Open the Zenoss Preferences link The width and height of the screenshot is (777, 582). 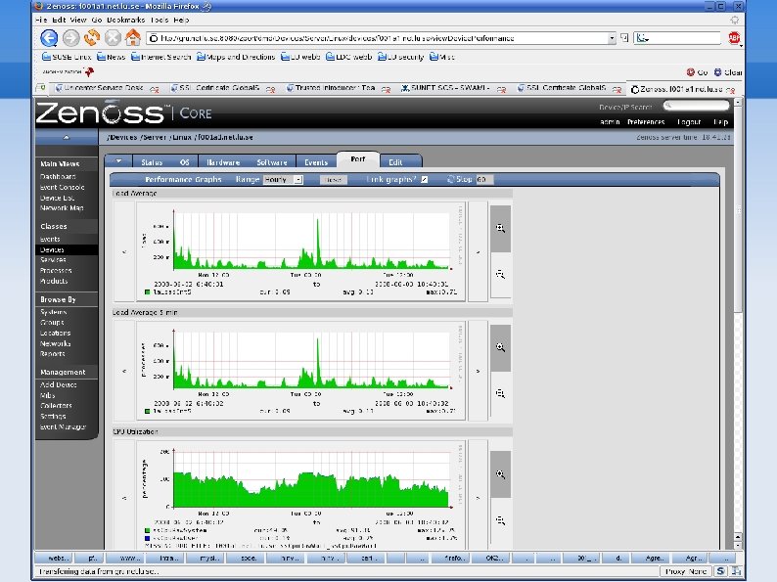coord(646,122)
